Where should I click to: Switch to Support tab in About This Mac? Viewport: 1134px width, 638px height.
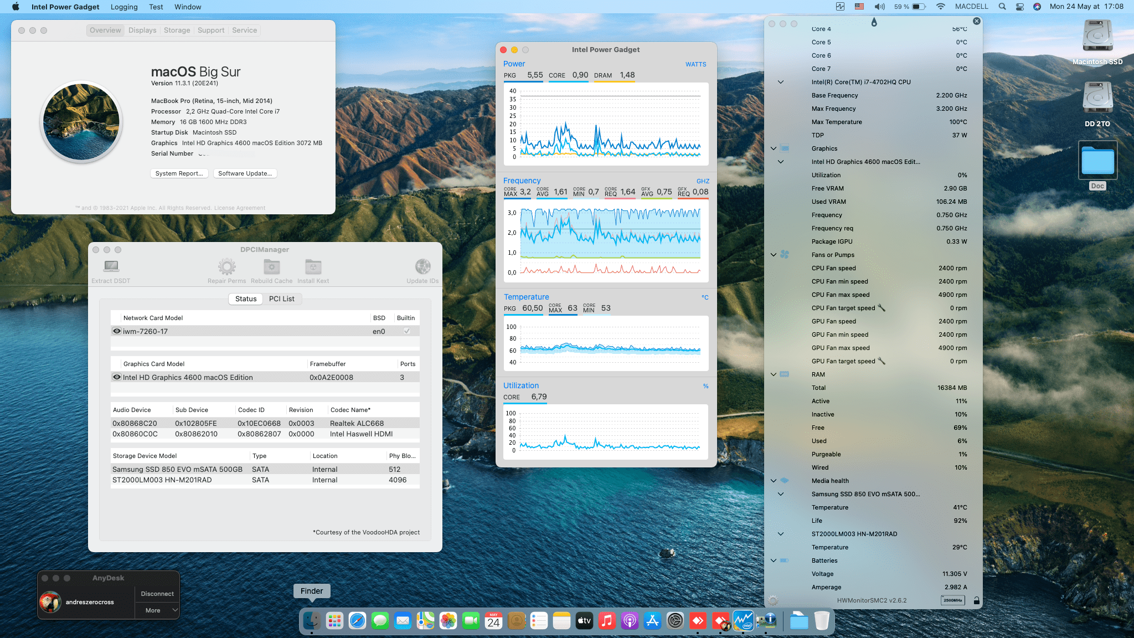(211, 30)
